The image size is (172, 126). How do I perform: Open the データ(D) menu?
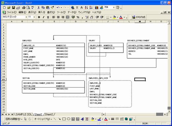point(72,12)
